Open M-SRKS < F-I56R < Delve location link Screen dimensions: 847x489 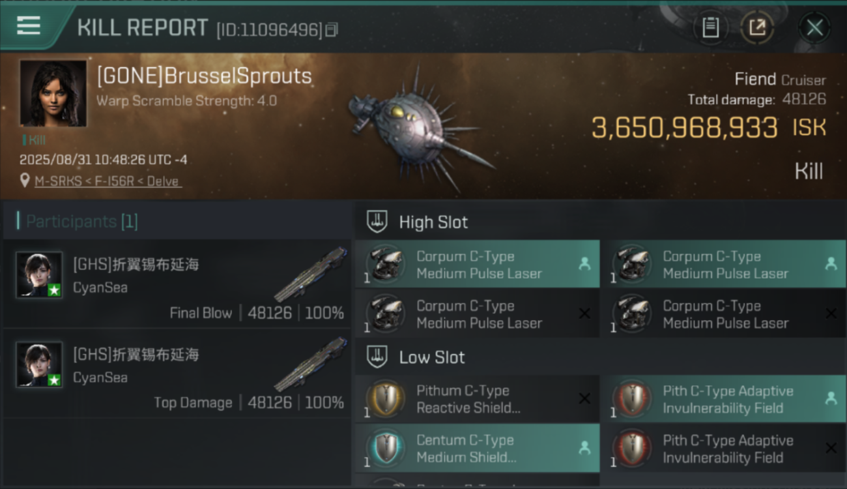108,181
